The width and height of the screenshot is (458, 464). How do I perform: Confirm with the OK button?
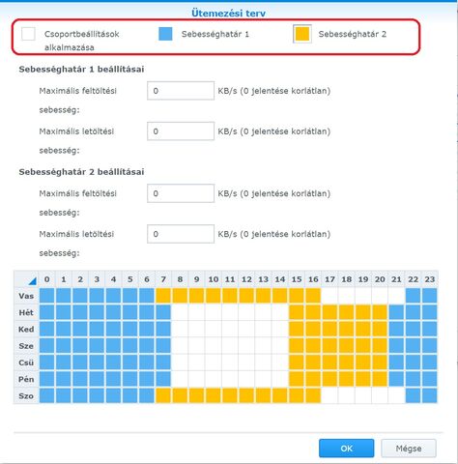[x=347, y=449]
